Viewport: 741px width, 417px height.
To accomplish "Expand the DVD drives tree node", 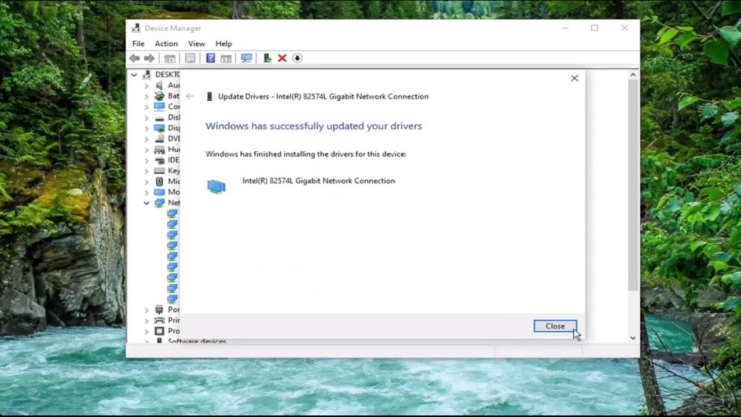I will (x=146, y=139).
